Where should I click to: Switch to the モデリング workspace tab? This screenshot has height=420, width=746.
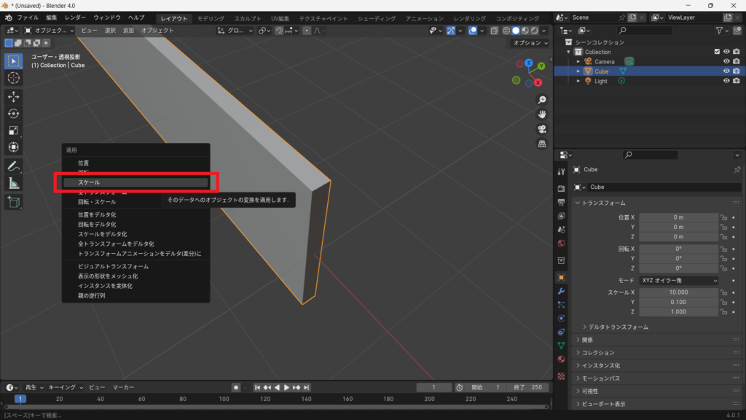tap(211, 17)
